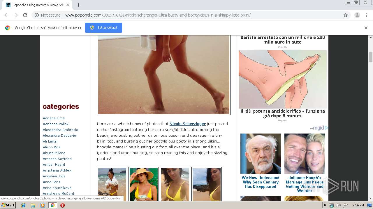Screen dimensions: 373x209
Task: Switch to the Chrome taskbar button
Action: pyautogui.click(x=52, y=205)
